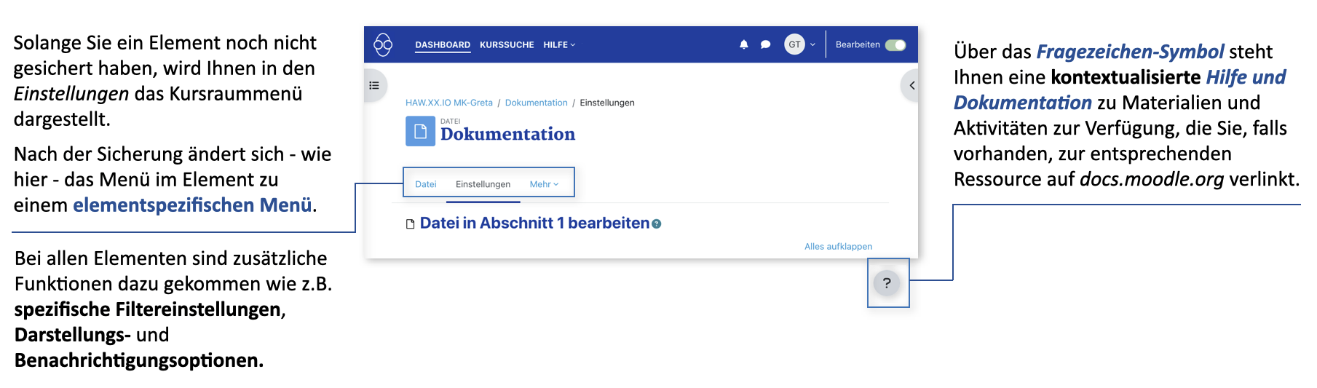
Task: Open KURSSUCHE in the top navigation
Action: pos(507,45)
